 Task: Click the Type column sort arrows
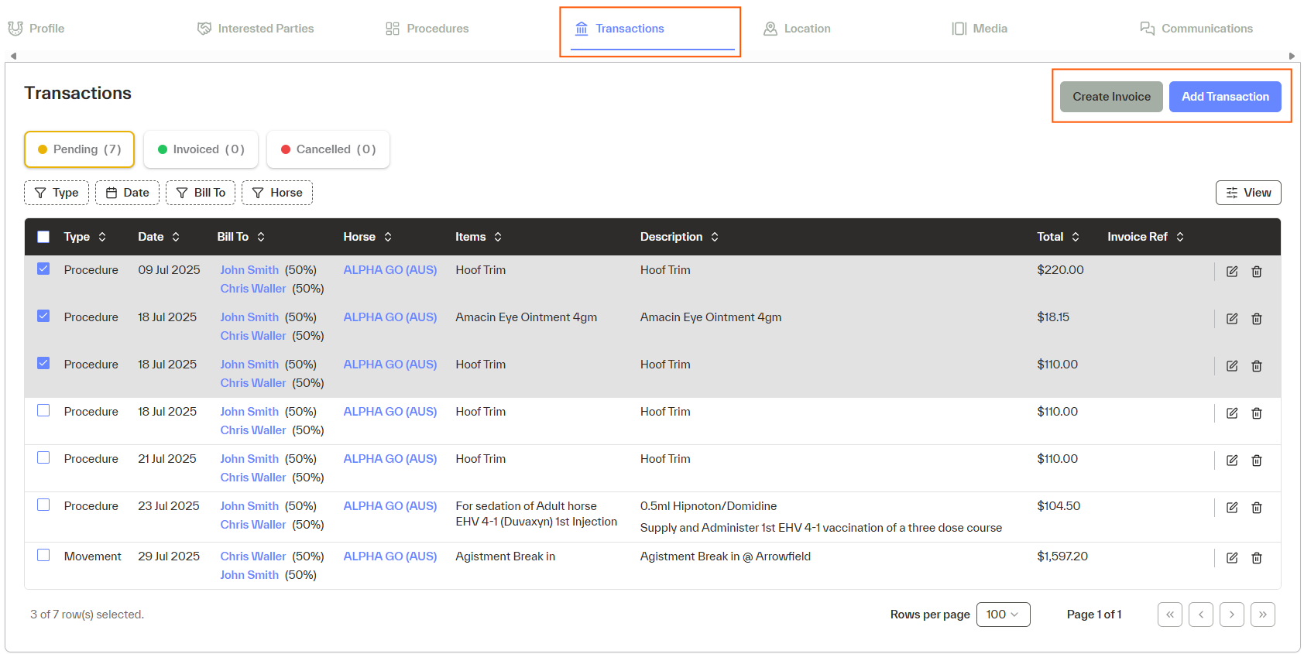[x=102, y=237]
